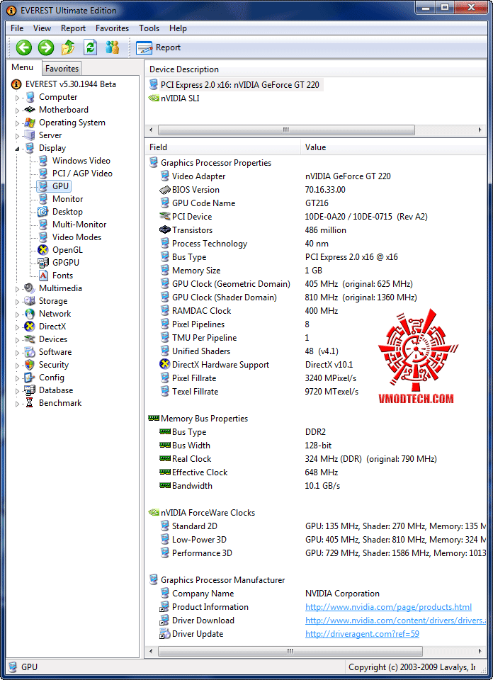Screen dimensions: 493x680
Task: Open the driveragent.com update link
Action: 362,634
